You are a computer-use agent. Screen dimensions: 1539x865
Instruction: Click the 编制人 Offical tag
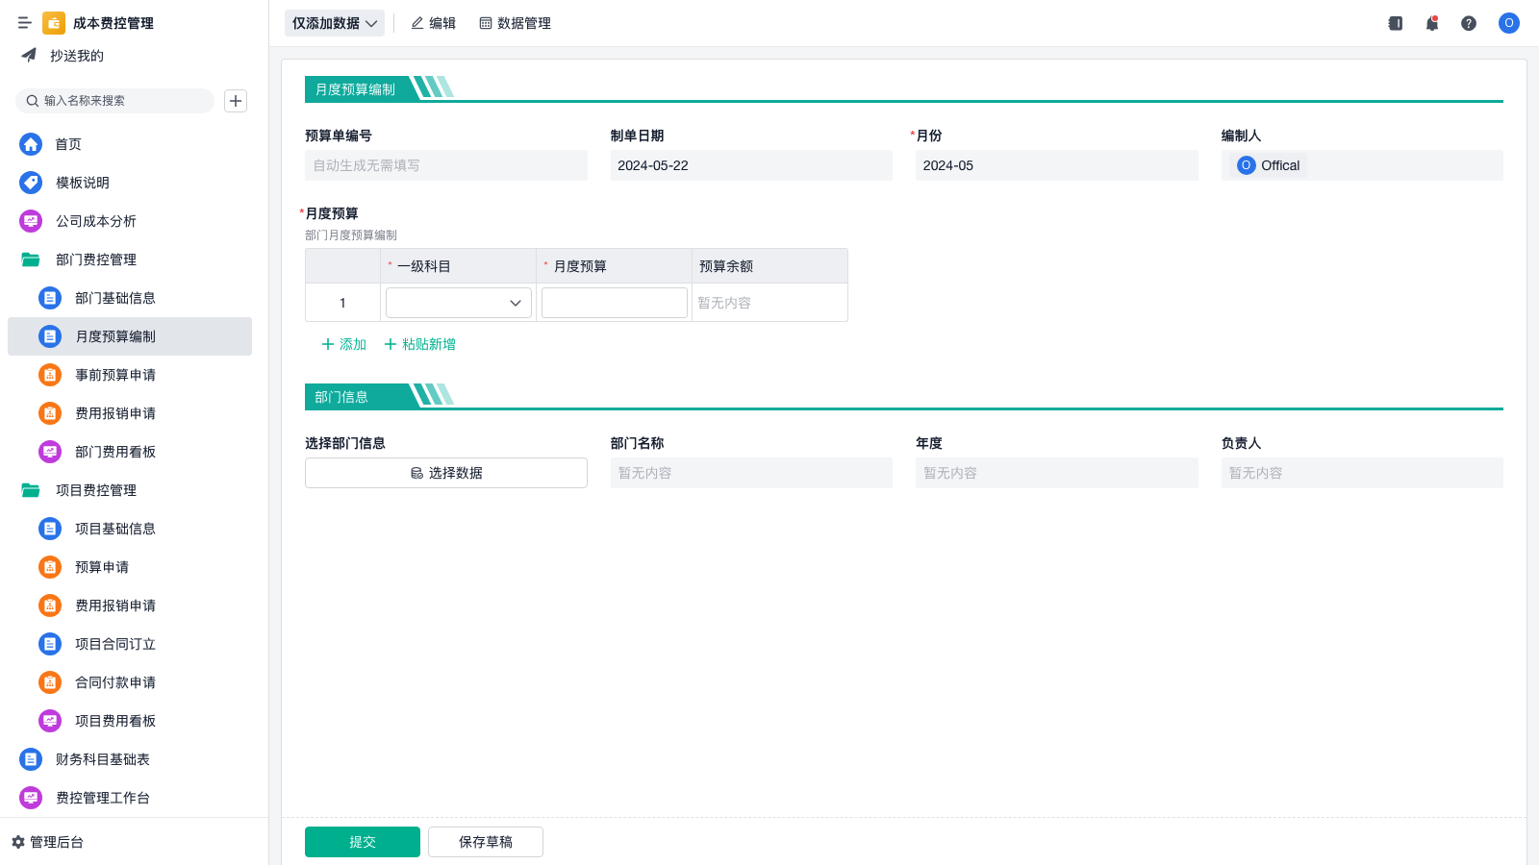pyautogui.click(x=1268, y=165)
